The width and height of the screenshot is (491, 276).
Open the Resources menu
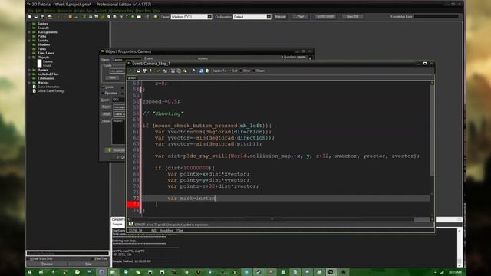[x=64, y=11]
